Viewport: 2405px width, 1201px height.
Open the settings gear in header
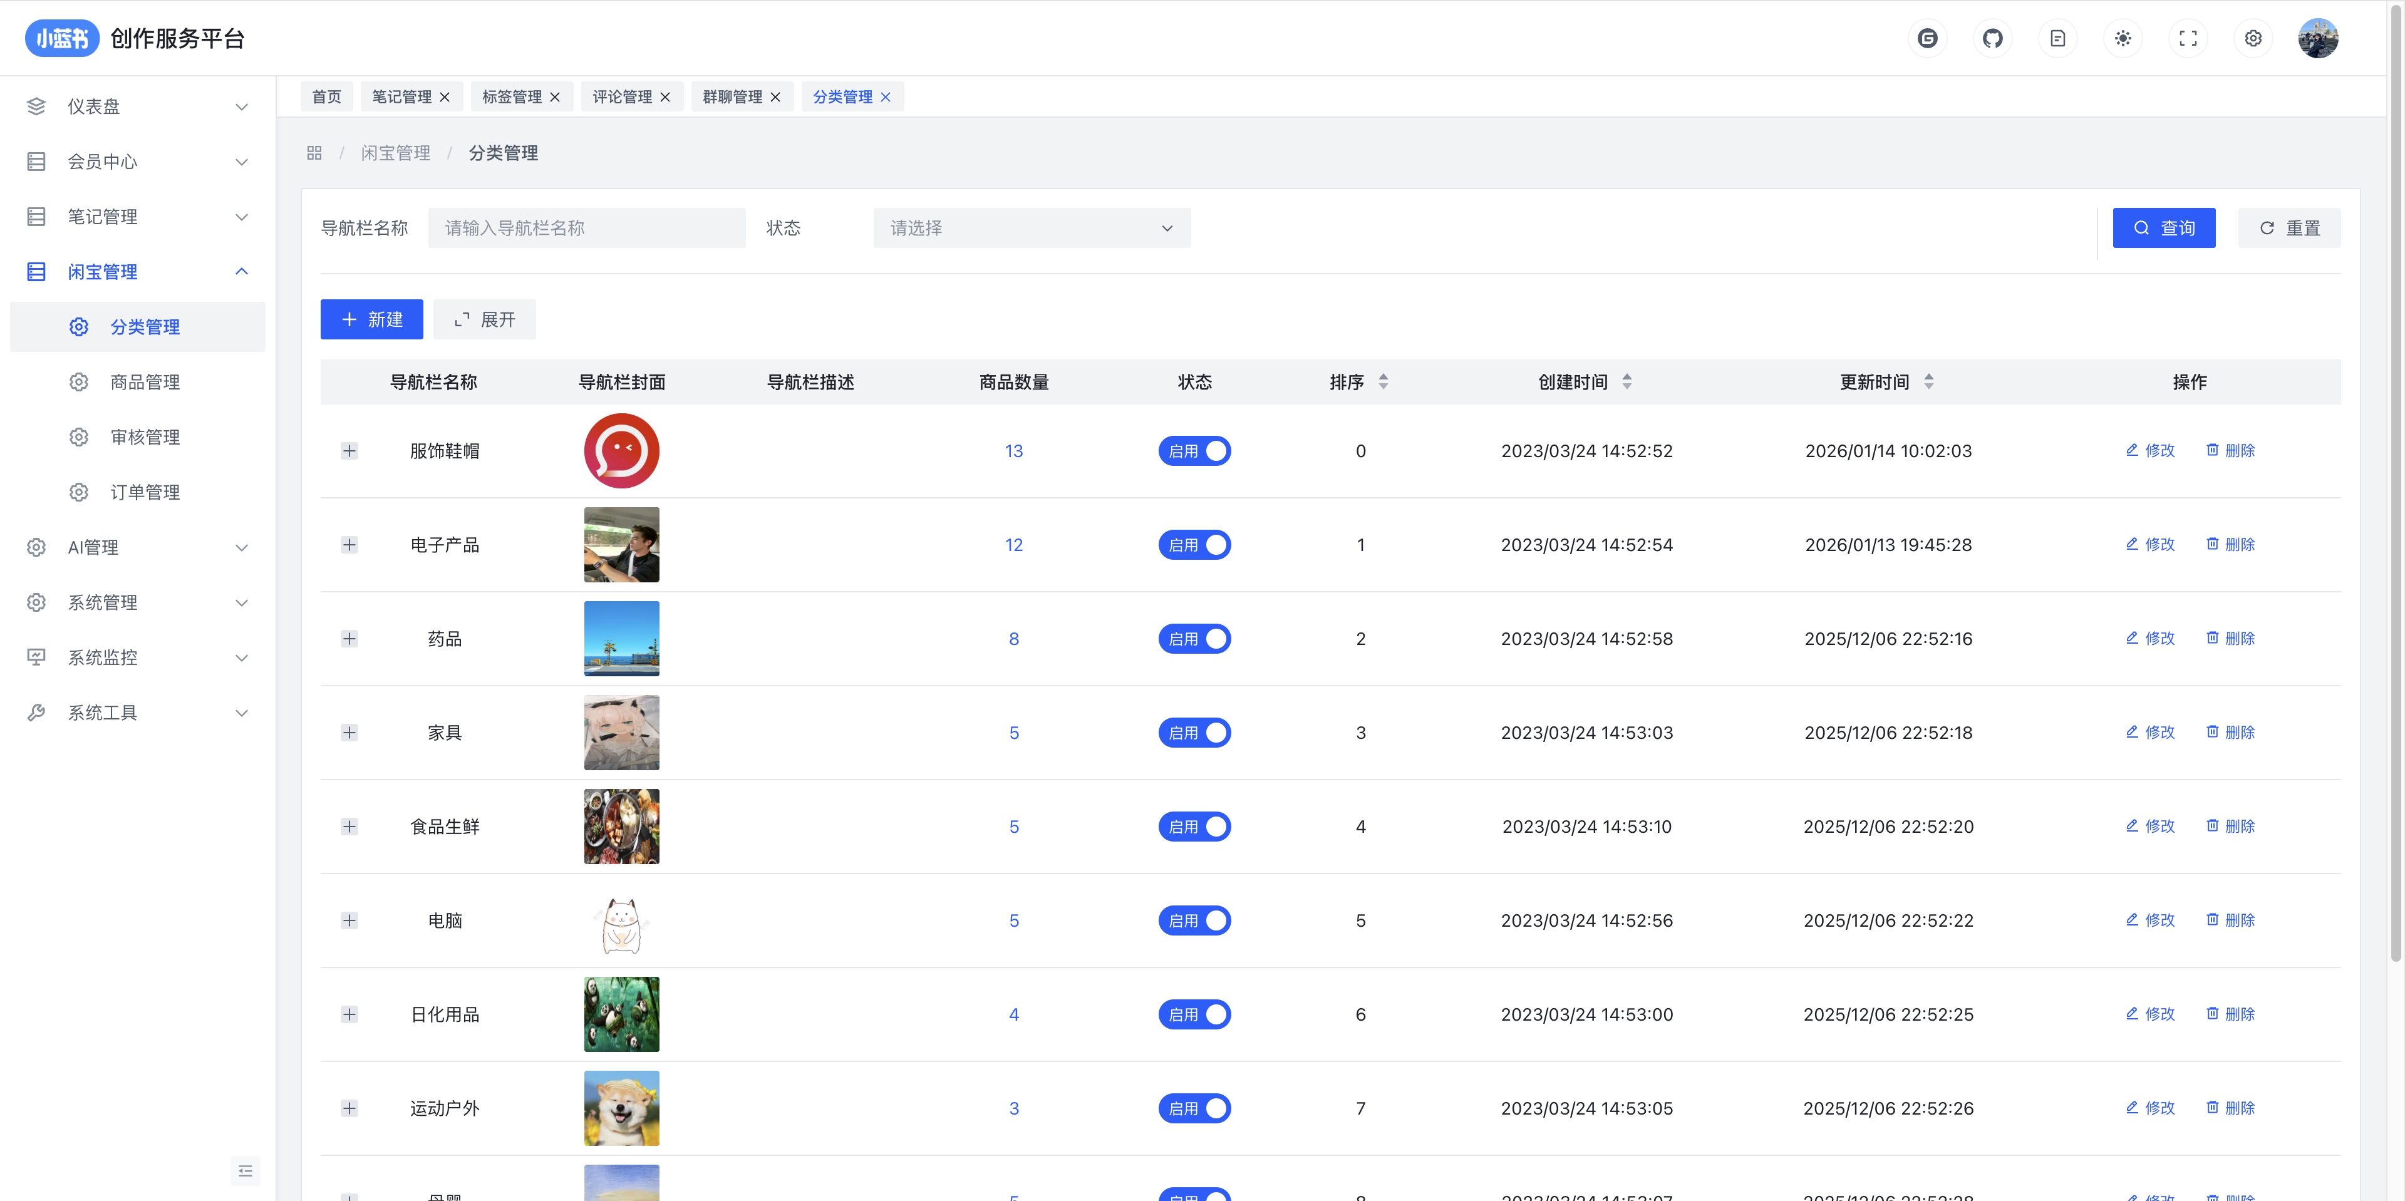coord(2253,38)
